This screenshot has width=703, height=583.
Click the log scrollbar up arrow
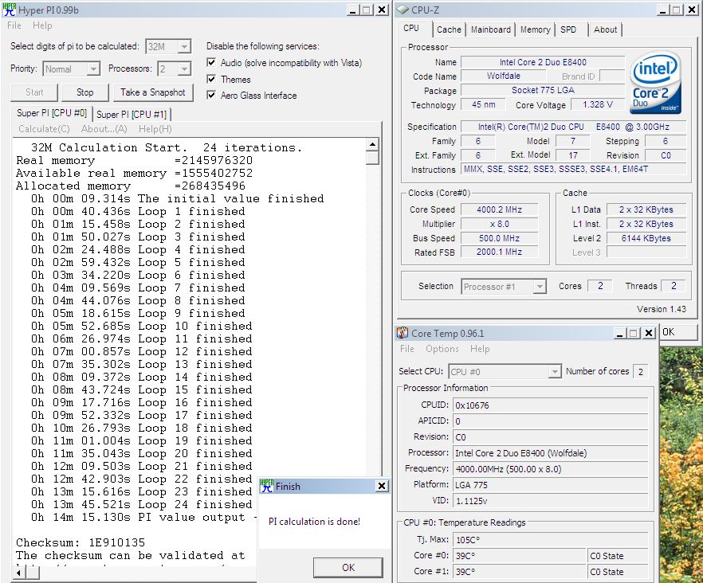coord(372,144)
